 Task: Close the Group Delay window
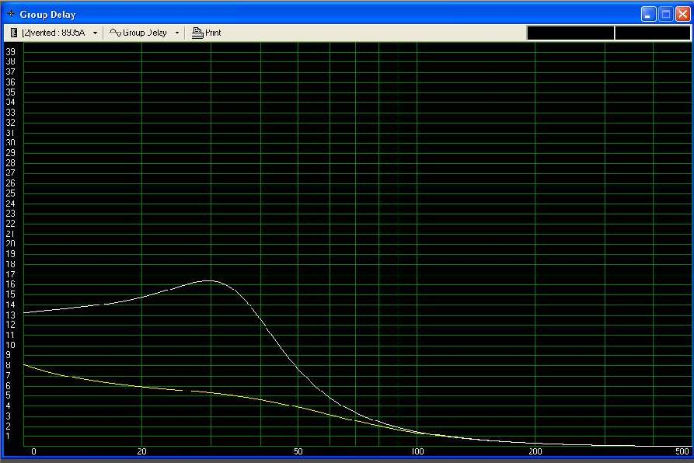click(x=683, y=14)
